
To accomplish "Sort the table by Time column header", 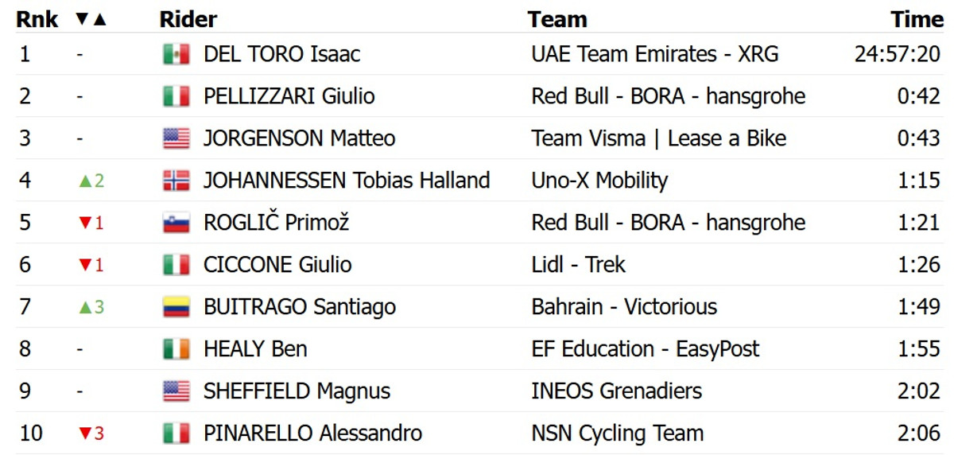I will 917,19.
